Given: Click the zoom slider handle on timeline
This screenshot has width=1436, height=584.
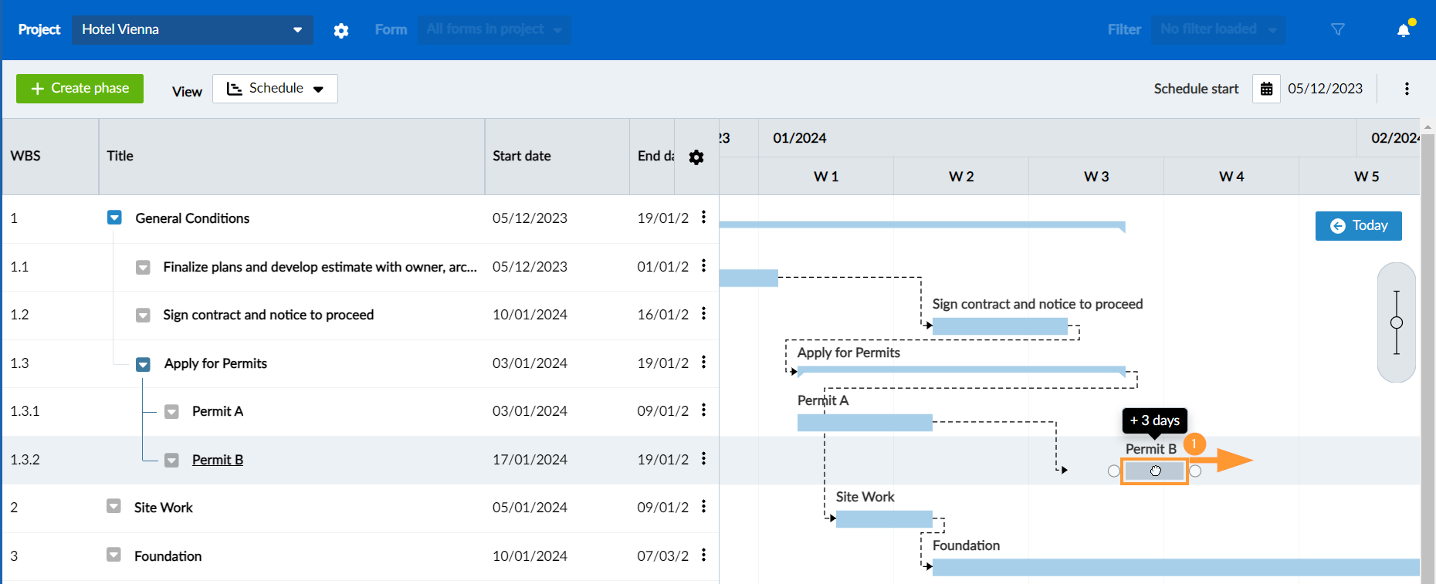Looking at the screenshot, I should [x=1396, y=322].
